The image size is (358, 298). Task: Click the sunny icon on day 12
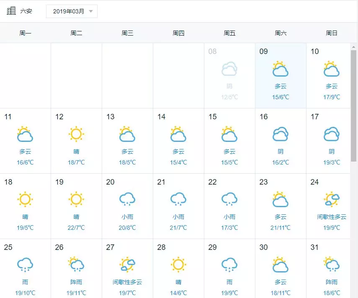coord(76,134)
